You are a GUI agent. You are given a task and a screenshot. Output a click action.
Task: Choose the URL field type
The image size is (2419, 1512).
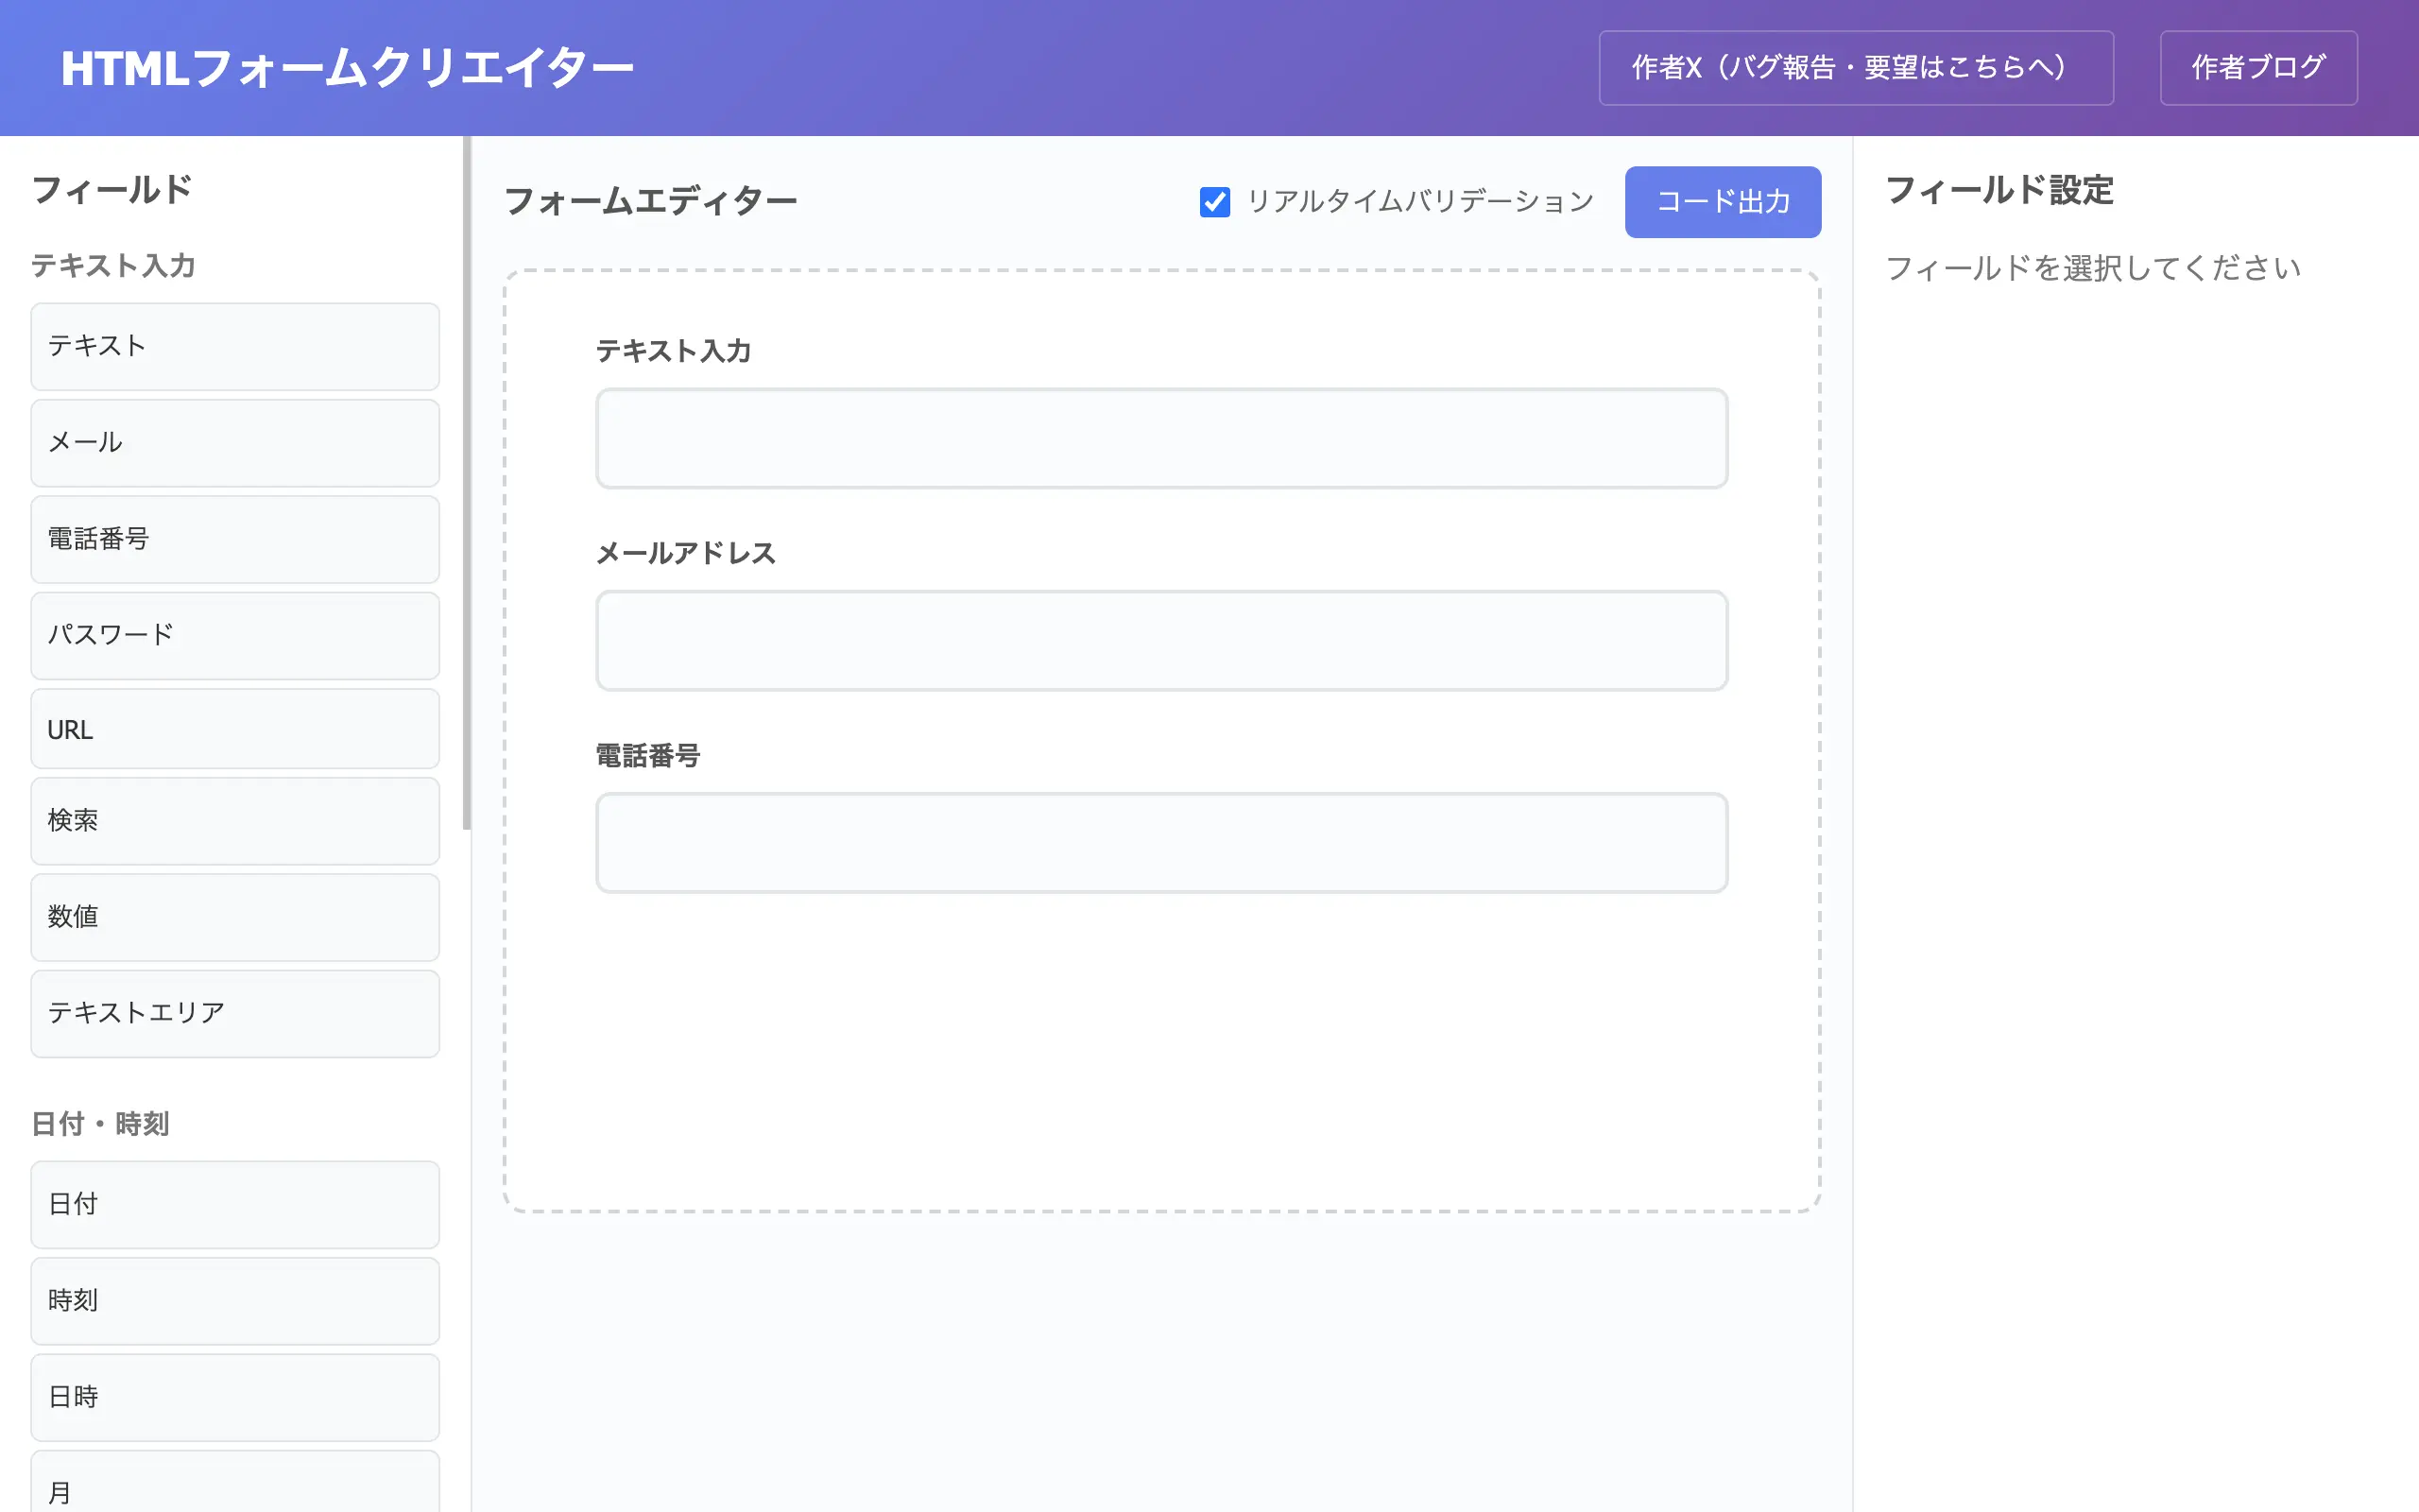(x=235, y=729)
